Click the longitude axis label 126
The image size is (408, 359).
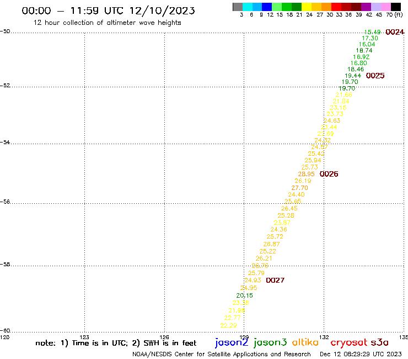tap(164, 337)
